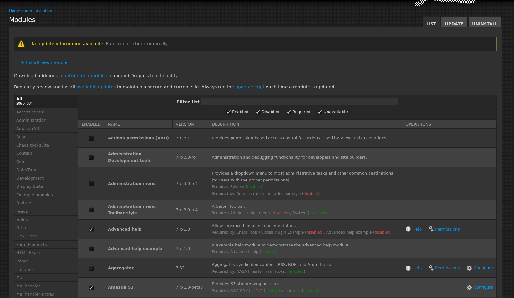Select Example modules category
Image resolution: width=514 pixels, height=298 pixels.
46,195
